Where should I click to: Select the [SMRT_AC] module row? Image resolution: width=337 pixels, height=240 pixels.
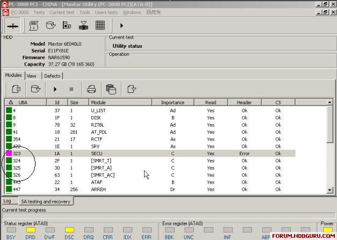tap(150, 175)
